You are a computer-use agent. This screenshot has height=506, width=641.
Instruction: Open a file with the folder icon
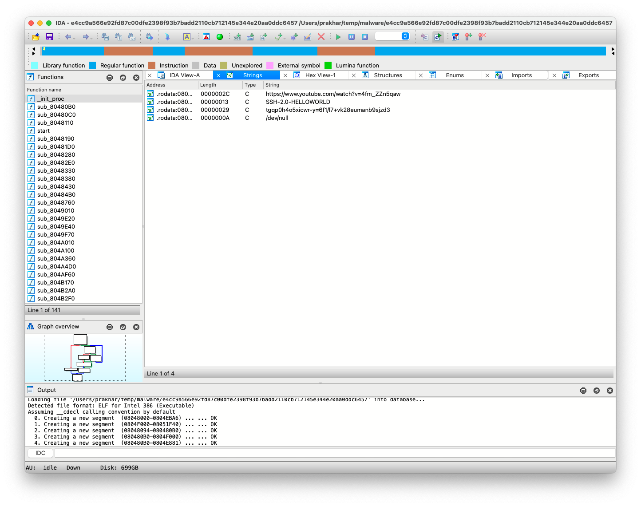tap(36, 37)
